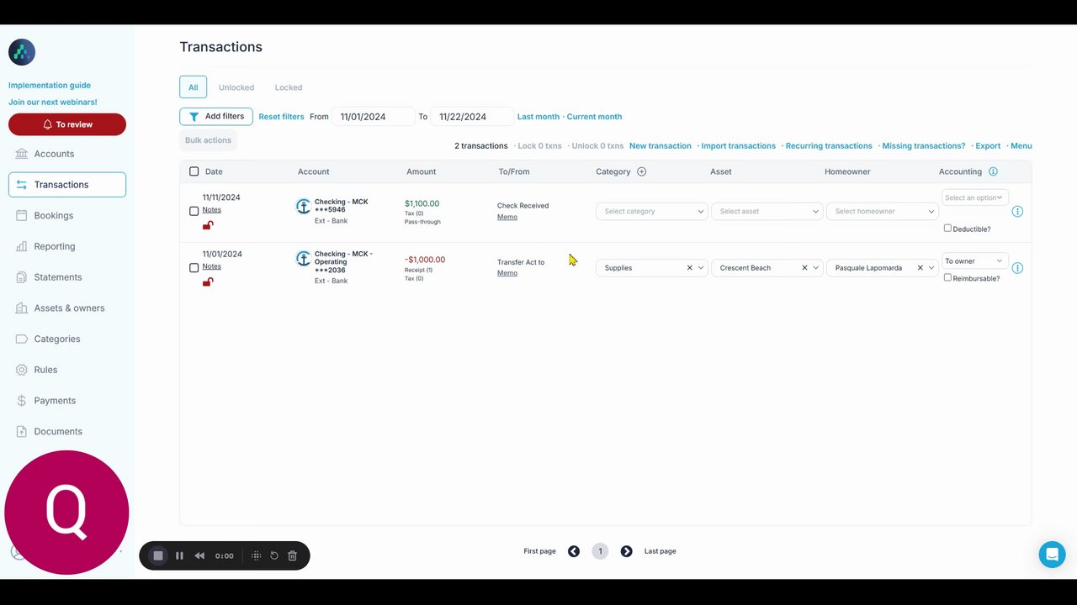Expand Pasquale Lapomarda homeowner dropdown arrow
Screen dimensions: 1077x605
pos(931,268)
